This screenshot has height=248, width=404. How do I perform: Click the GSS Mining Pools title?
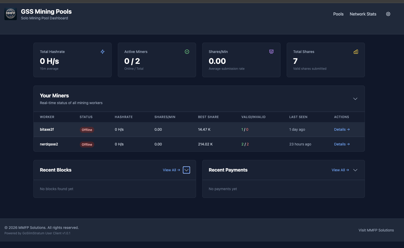46,11
